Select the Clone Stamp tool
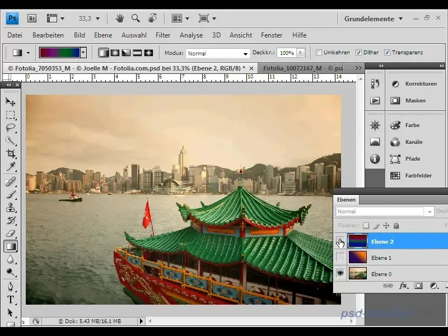This screenshot has height=336, width=448. 10,207
